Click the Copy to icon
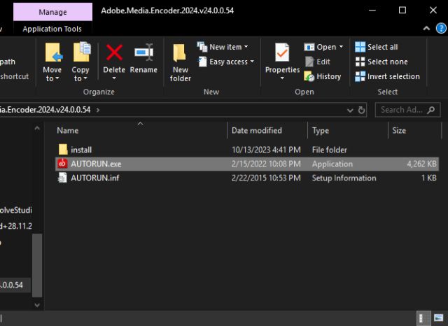 (82, 52)
